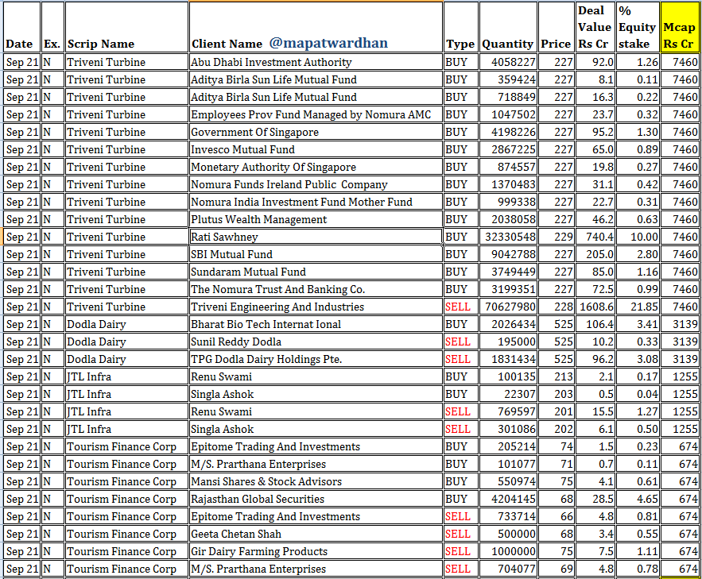The width and height of the screenshot is (702, 579).
Task: Click price 213 cell for JTL Infra
Action: [x=556, y=376]
